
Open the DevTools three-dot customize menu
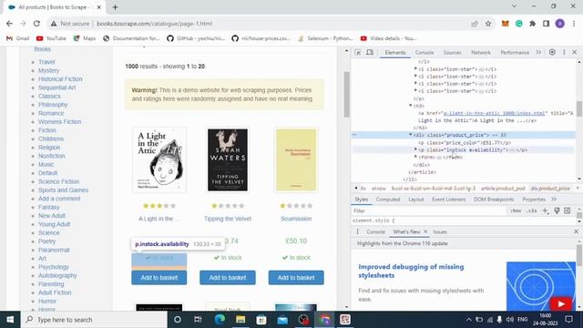[x=564, y=53]
